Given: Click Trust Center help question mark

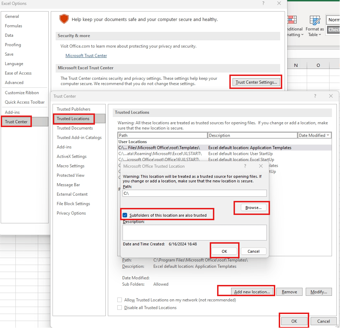Looking at the screenshot, I should coord(315,96).
